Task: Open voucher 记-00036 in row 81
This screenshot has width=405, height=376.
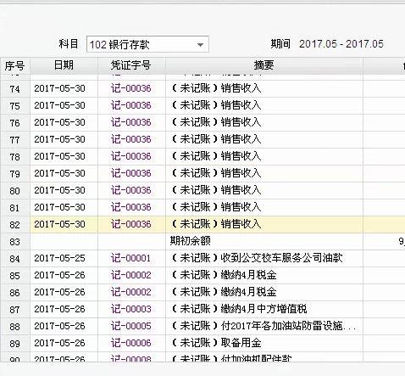Action: [x=131, y=207]
